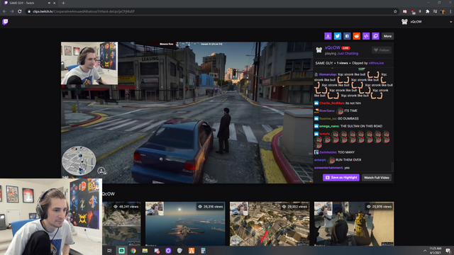The height and width of the screenshot is (255, 454).
Task: Share the clip on Twitter
Action: (338, 36)
